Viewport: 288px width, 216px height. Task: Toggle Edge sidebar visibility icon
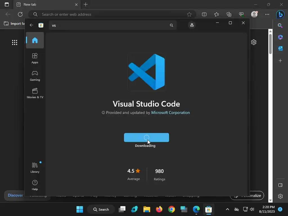[280, 185]
